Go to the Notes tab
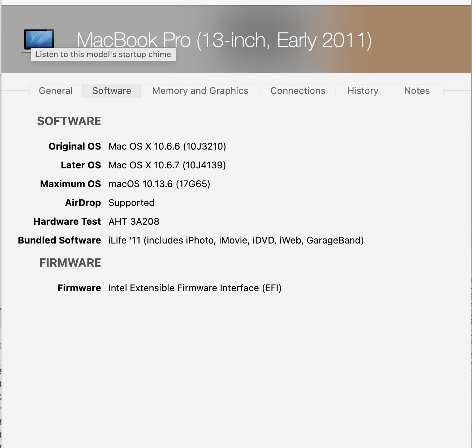The image size is (472, 448). pyautogui.click(x=417, y=91)
